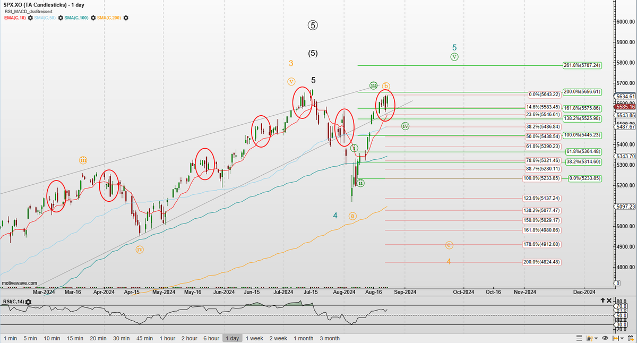
Task: Select the 1 min timeframe
Action: (10, 338)
